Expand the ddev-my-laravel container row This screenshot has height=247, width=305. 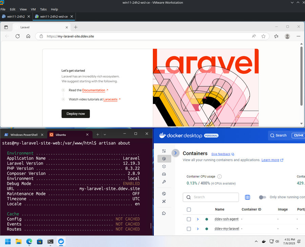pos(198,228)
